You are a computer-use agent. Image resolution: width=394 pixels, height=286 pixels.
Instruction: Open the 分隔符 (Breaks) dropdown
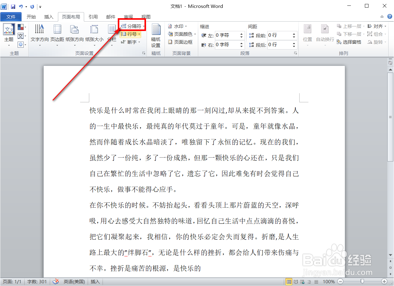coord(133,26)
